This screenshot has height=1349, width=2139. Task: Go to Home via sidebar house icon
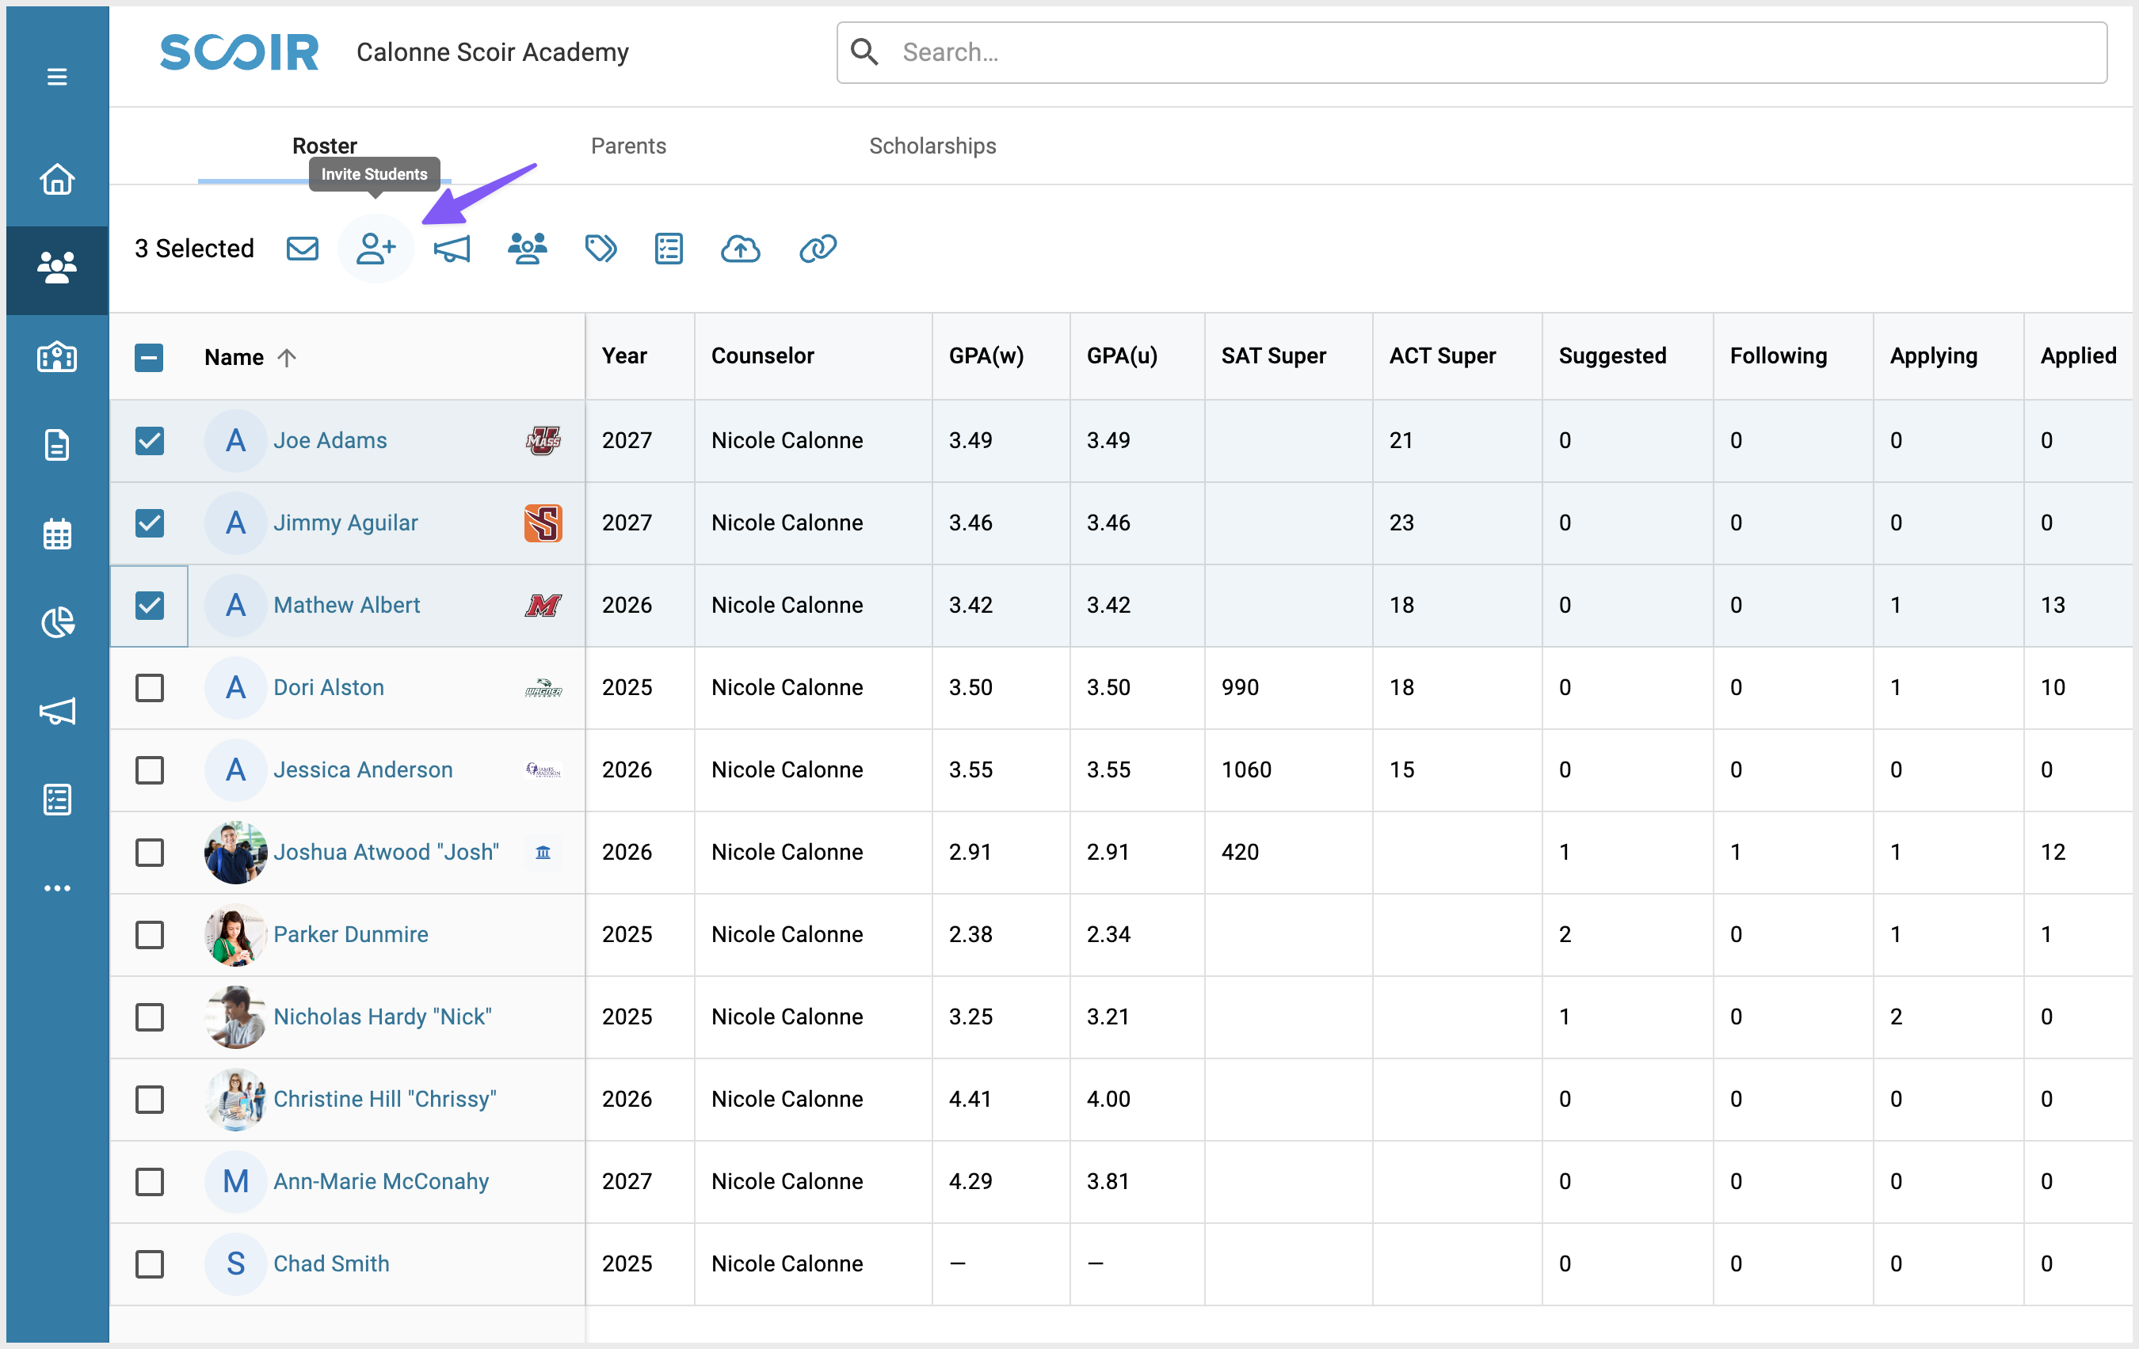pyautogui.click(x=57, y=178)
